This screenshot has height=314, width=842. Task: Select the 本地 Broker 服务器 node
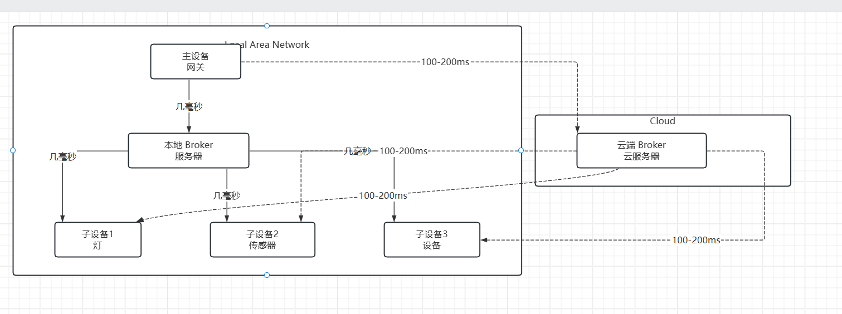pos(188,150)
